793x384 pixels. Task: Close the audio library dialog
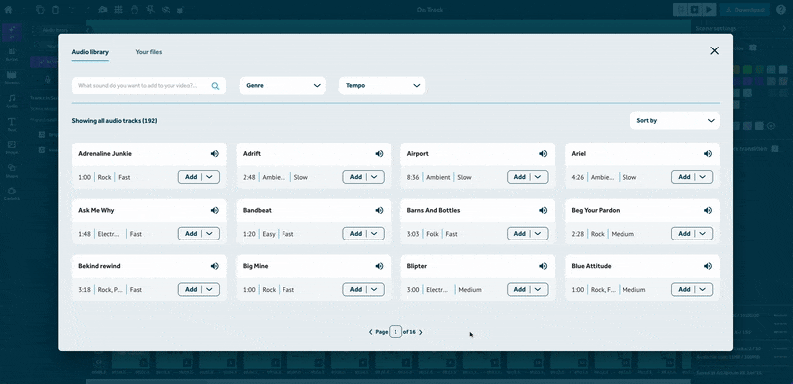pos(714,50)
